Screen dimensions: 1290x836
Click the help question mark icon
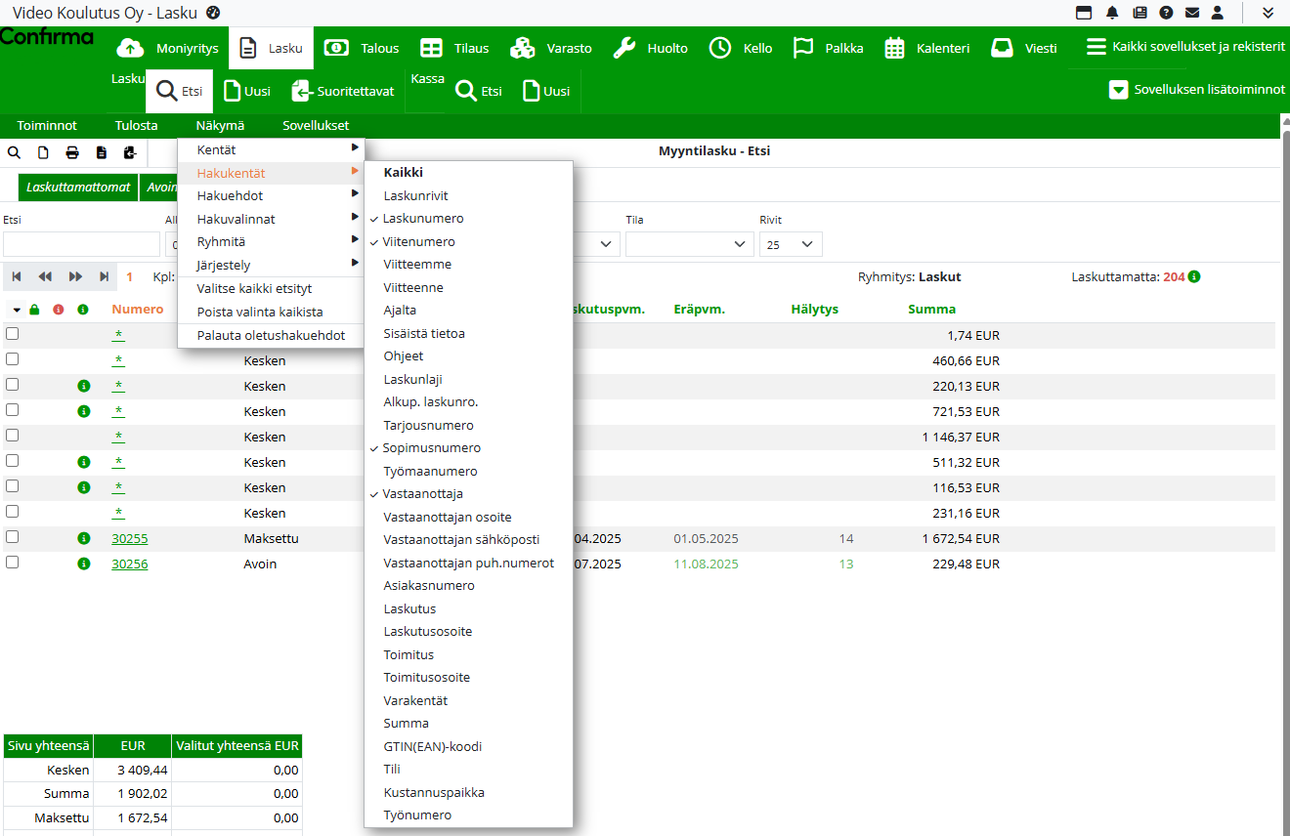[1166, 13]
